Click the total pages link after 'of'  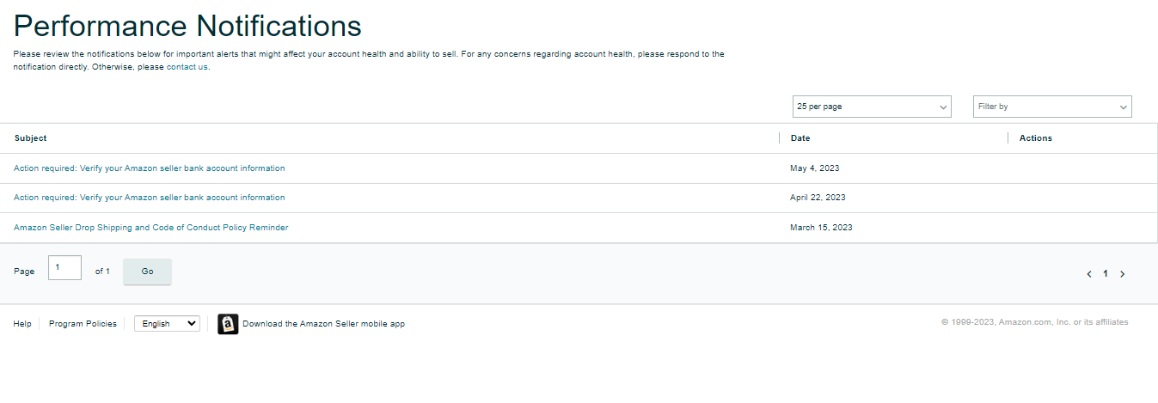pos(107,271)
